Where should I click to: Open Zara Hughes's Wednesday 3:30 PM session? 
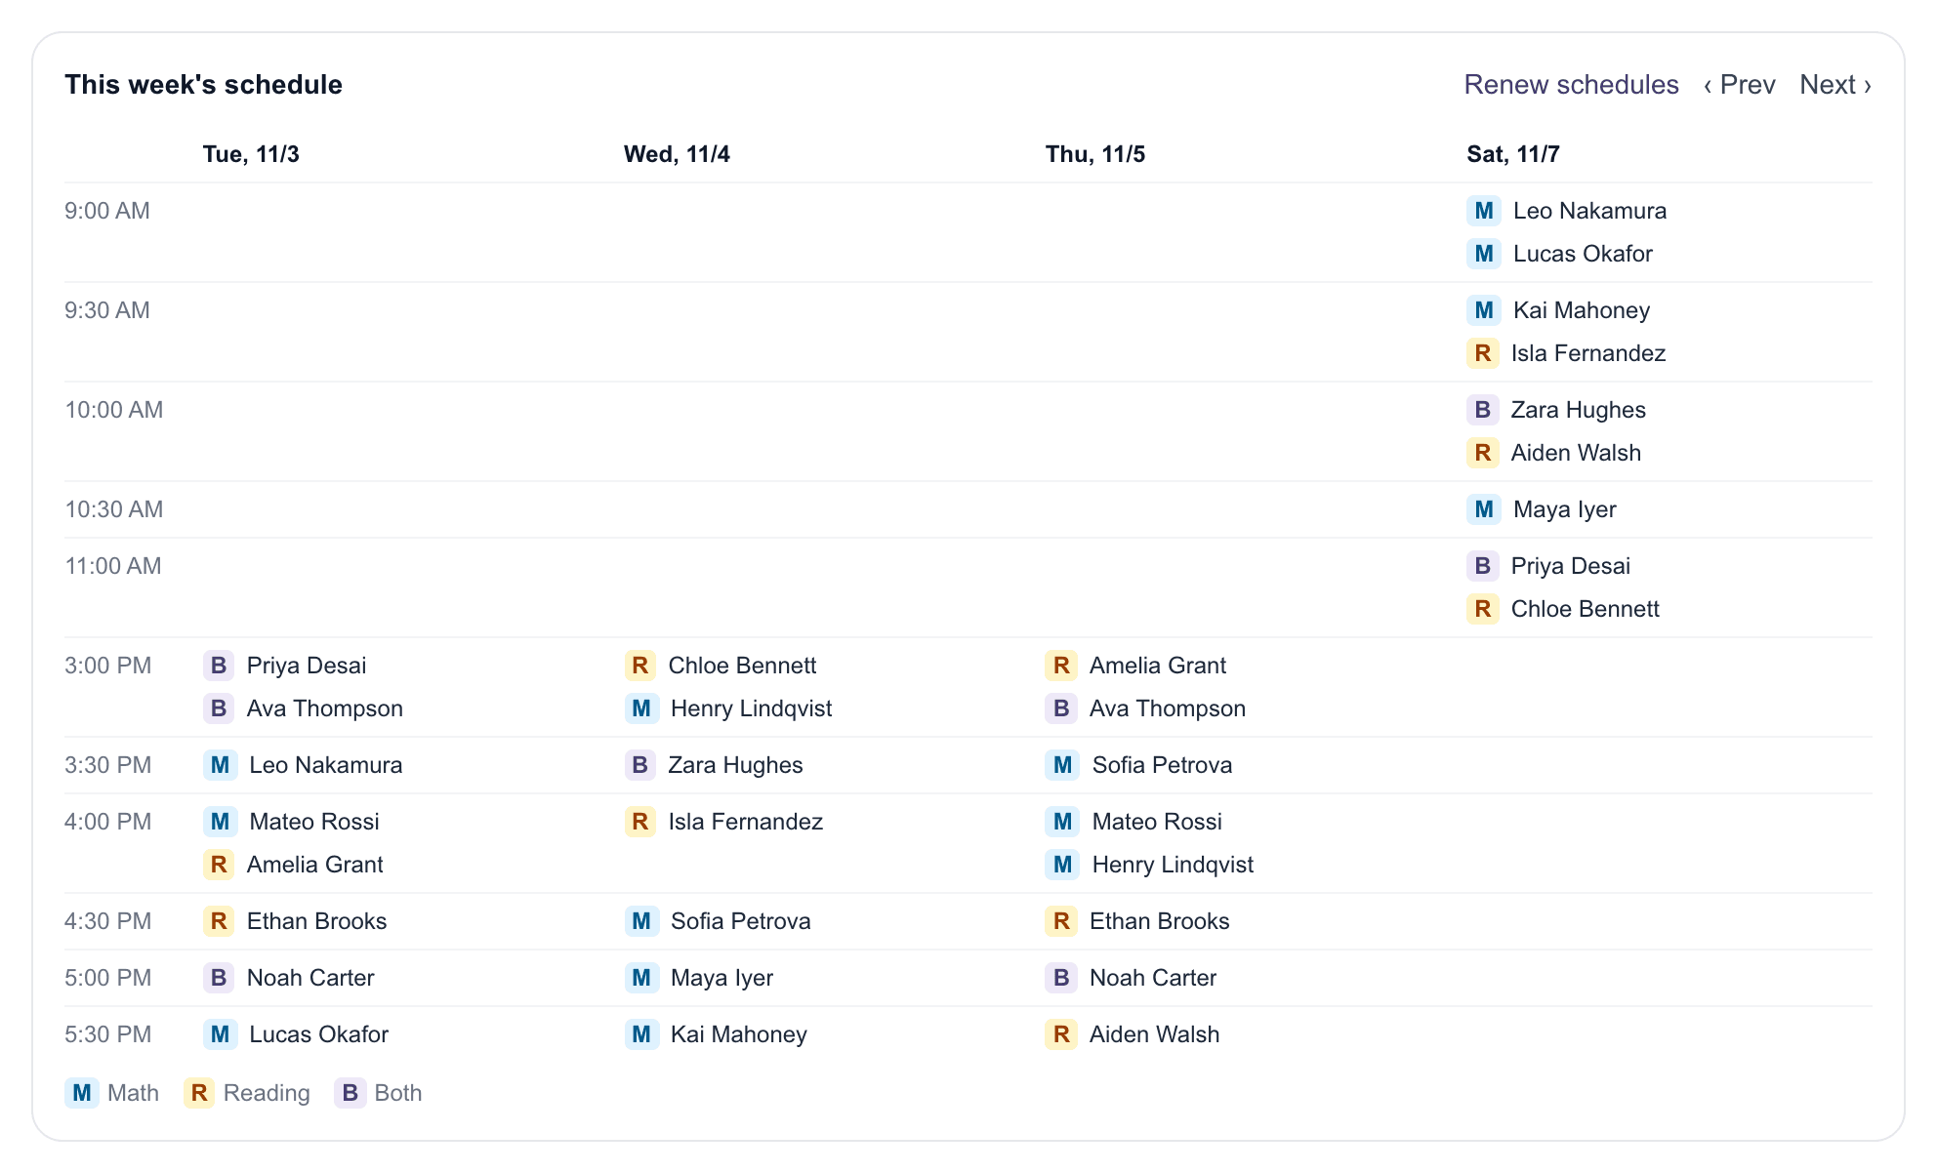pyautogui.click(x=735, y=765)
